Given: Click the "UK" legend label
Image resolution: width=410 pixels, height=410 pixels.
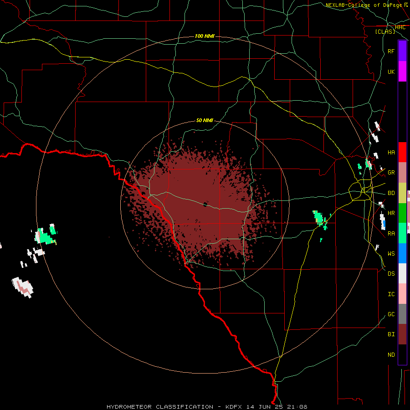Looking at the screenshot, I should click(x=391, y=72).
